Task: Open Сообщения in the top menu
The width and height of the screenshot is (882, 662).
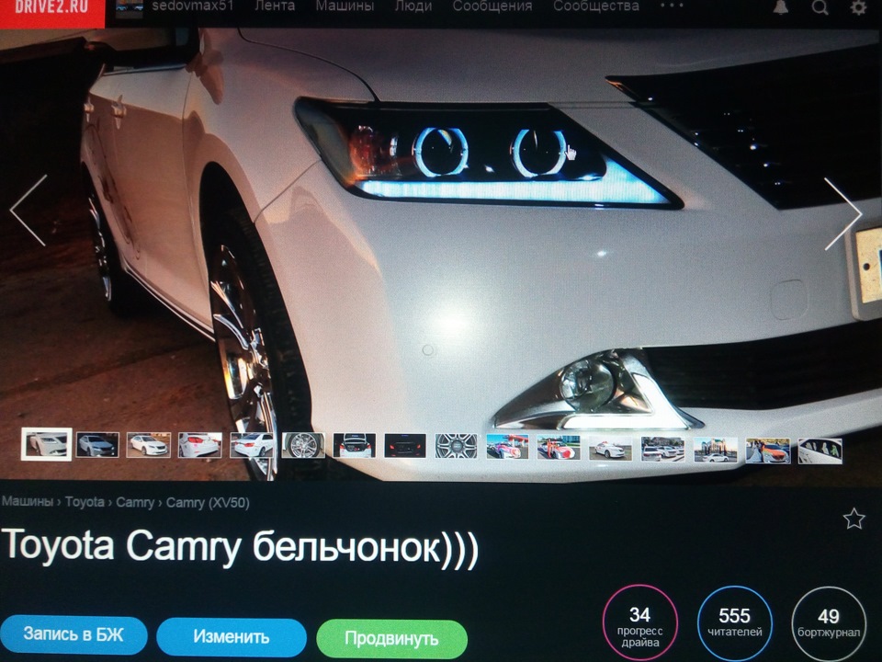Action: click(x=492, y=6)
